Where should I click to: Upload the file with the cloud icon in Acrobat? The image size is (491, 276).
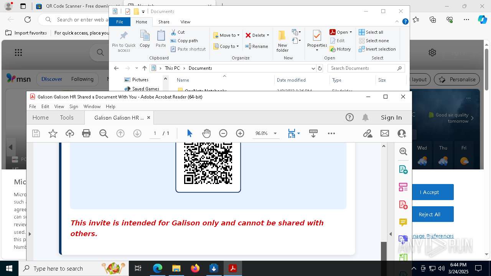(x=70, y=133)
